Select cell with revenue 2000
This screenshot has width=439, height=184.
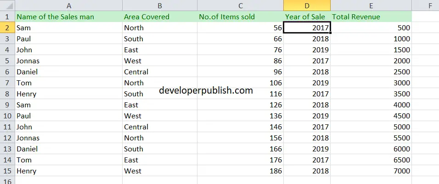coord(371,61)
